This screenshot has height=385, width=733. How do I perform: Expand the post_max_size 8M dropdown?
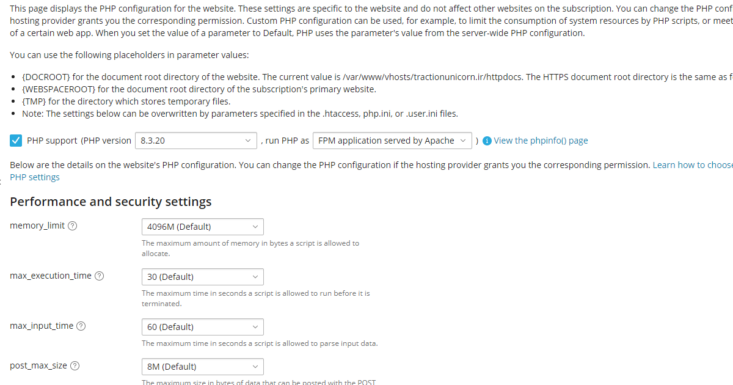click(202, 367)
